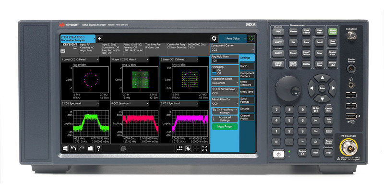Tap the CC1 constellation IQ plot

(190, 80)
